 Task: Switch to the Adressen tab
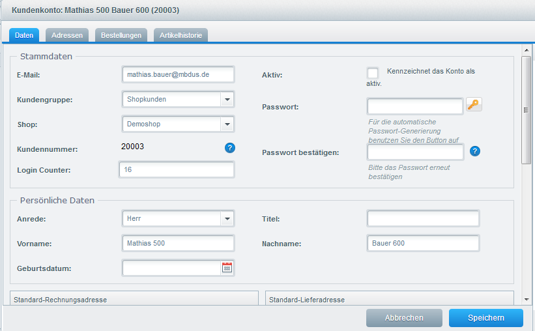point(67,35)
